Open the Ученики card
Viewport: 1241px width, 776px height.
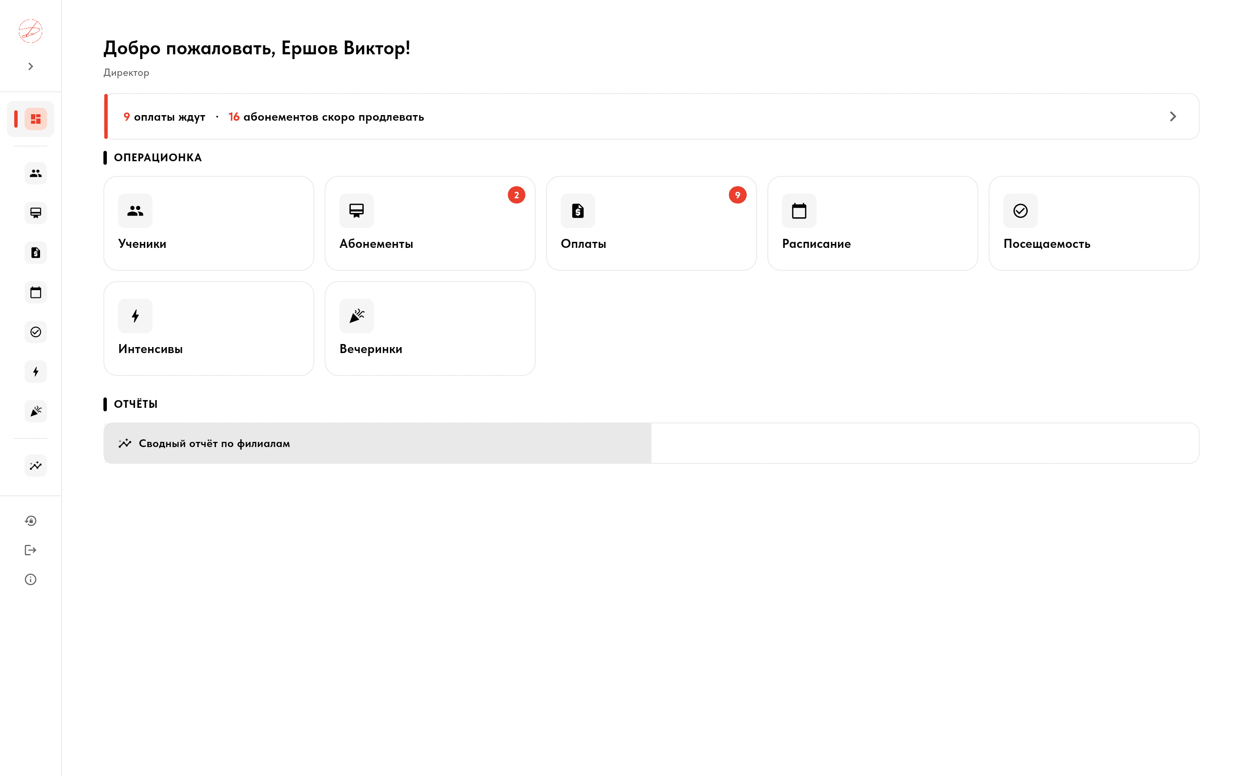[209, 223]
